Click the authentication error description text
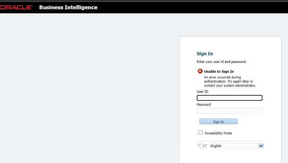288x163 pixels. 230,81
